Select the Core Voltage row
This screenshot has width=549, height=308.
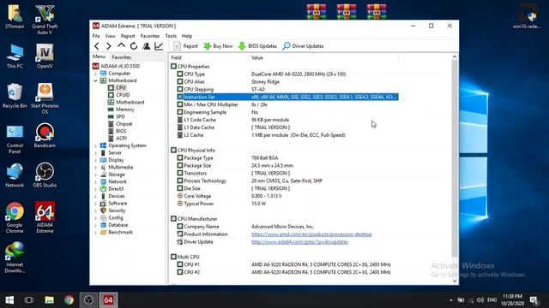[287, 196]
